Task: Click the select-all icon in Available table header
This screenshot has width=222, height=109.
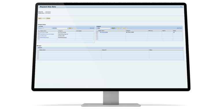Action: coord(39,31)
